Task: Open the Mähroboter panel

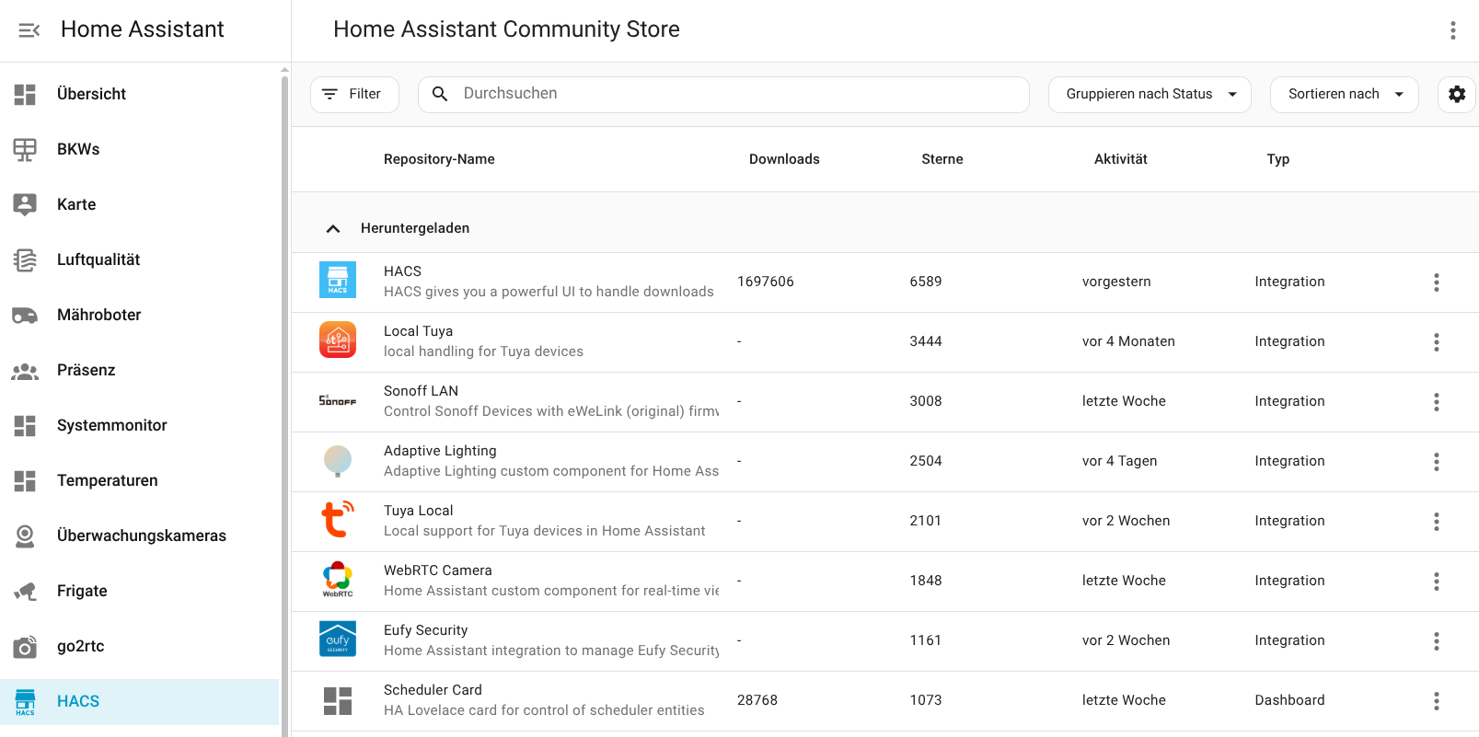Action: 139,315
